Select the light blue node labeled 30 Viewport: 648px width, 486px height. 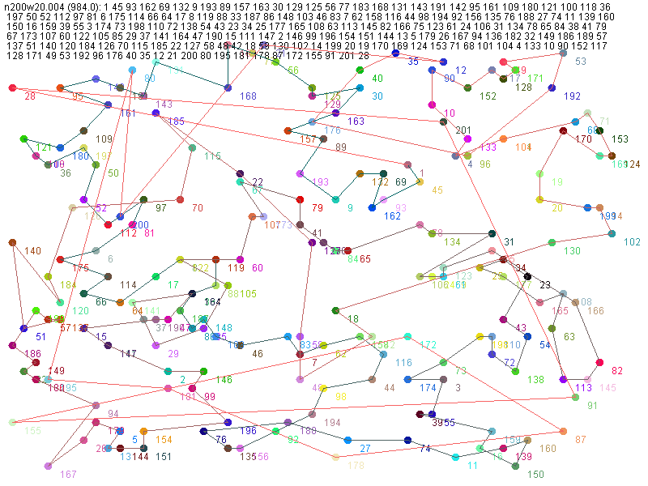click(360, 87)
